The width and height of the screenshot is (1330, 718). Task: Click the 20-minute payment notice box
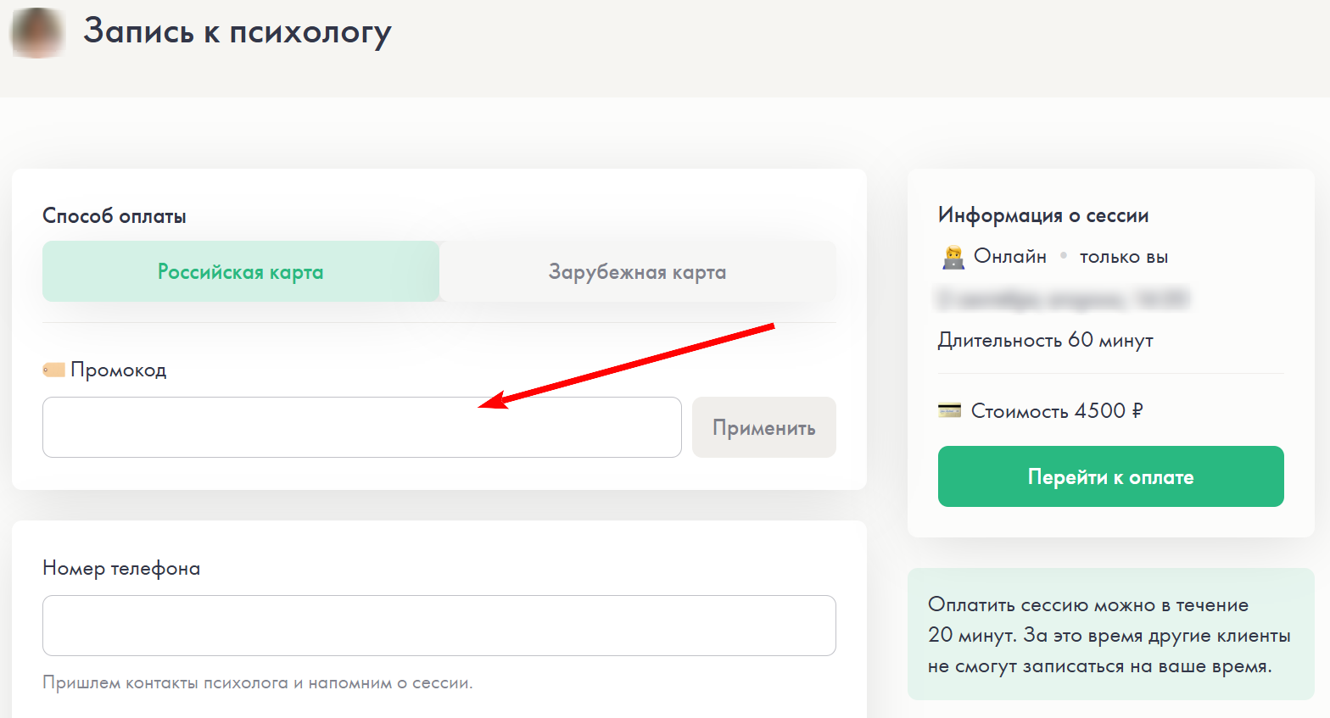(1110, 635)
